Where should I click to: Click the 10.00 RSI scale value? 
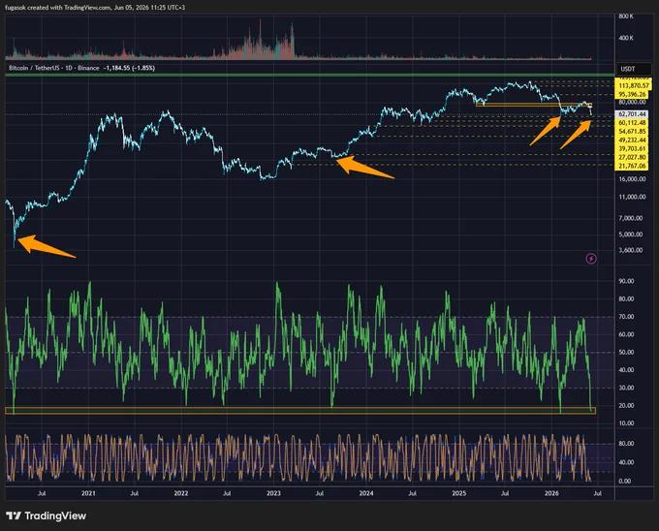click(626, 423)
